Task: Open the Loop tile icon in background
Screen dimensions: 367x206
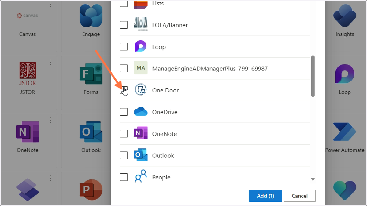Action: (x=345, y=74)
